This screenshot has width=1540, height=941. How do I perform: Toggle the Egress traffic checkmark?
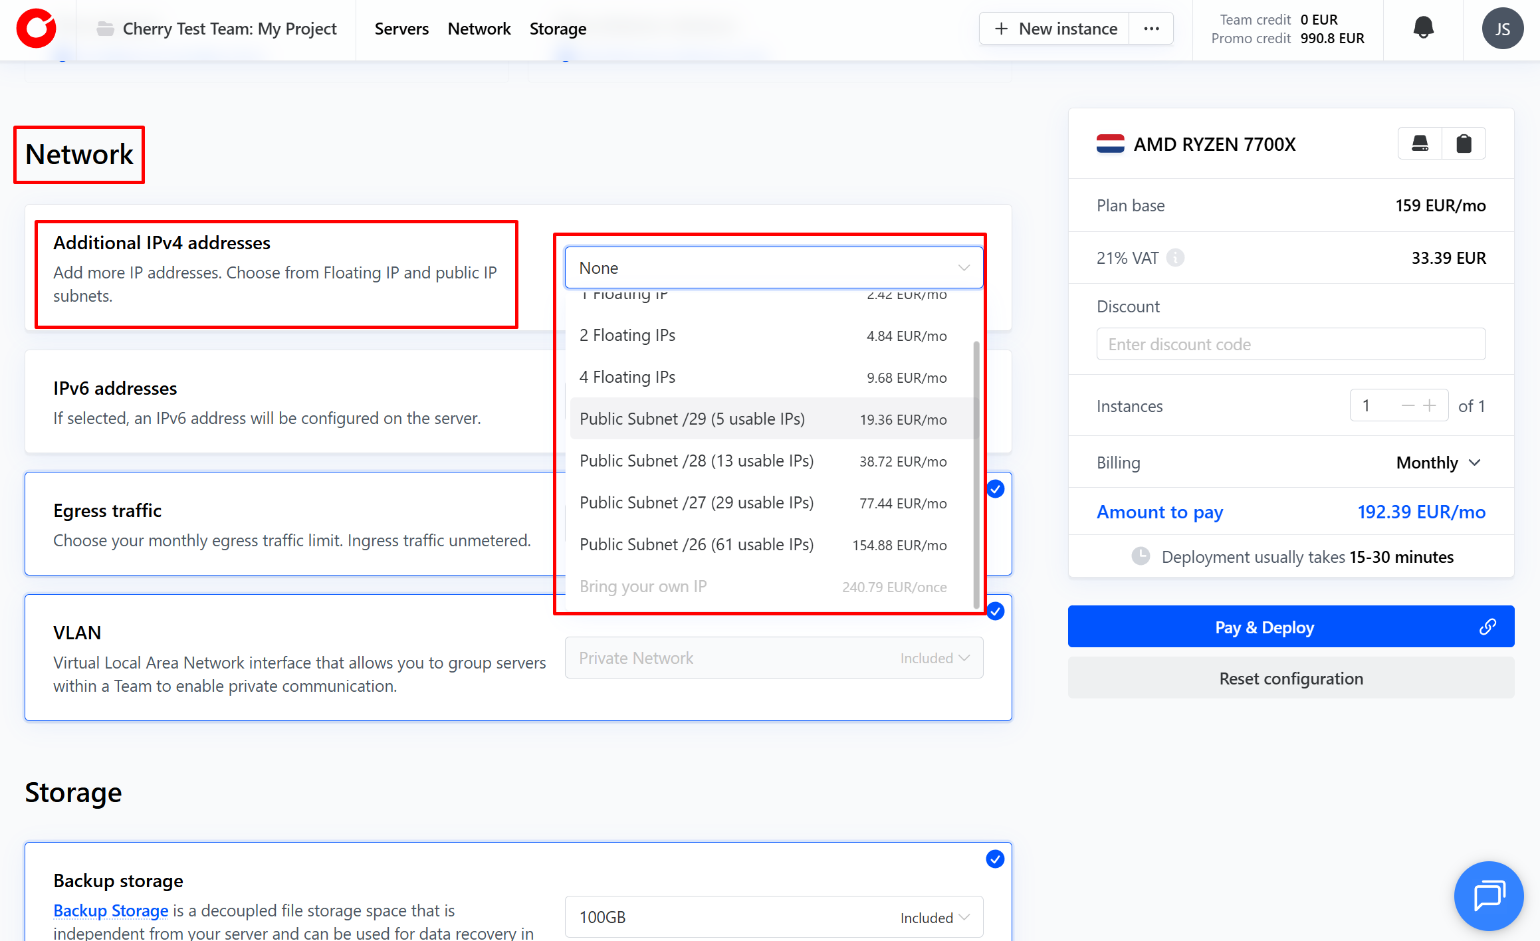pyautogui.click(x=995, y=489)
